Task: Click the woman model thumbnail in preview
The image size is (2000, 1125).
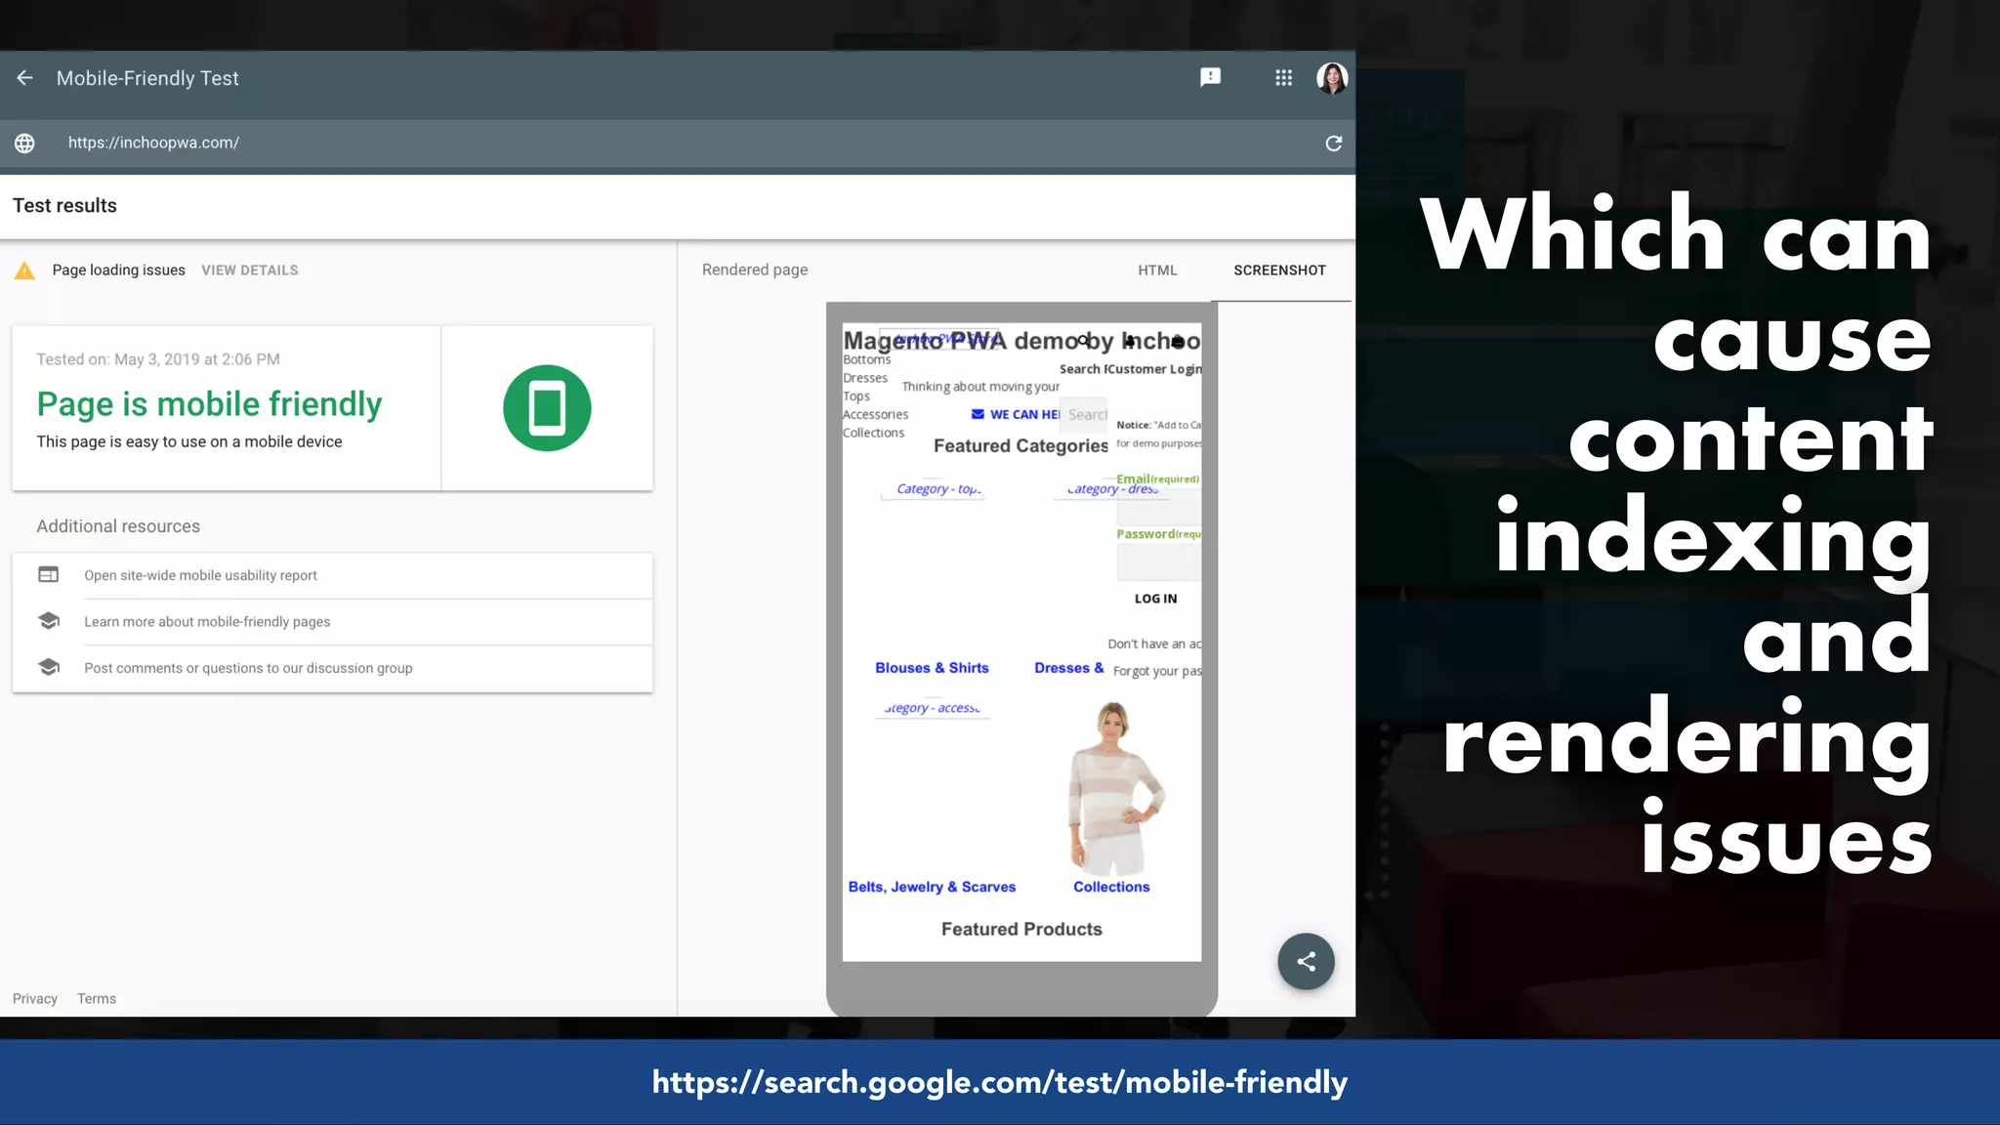Action: [x=1114, y=788]
